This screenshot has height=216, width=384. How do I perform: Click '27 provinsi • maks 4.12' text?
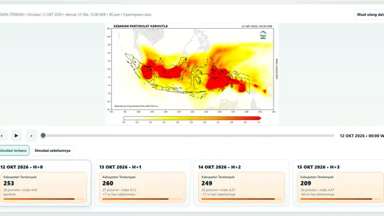coord(119,190)
